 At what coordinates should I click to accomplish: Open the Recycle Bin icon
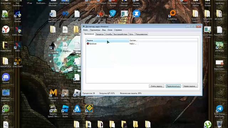pyautogui.click(x=219, y=124)
